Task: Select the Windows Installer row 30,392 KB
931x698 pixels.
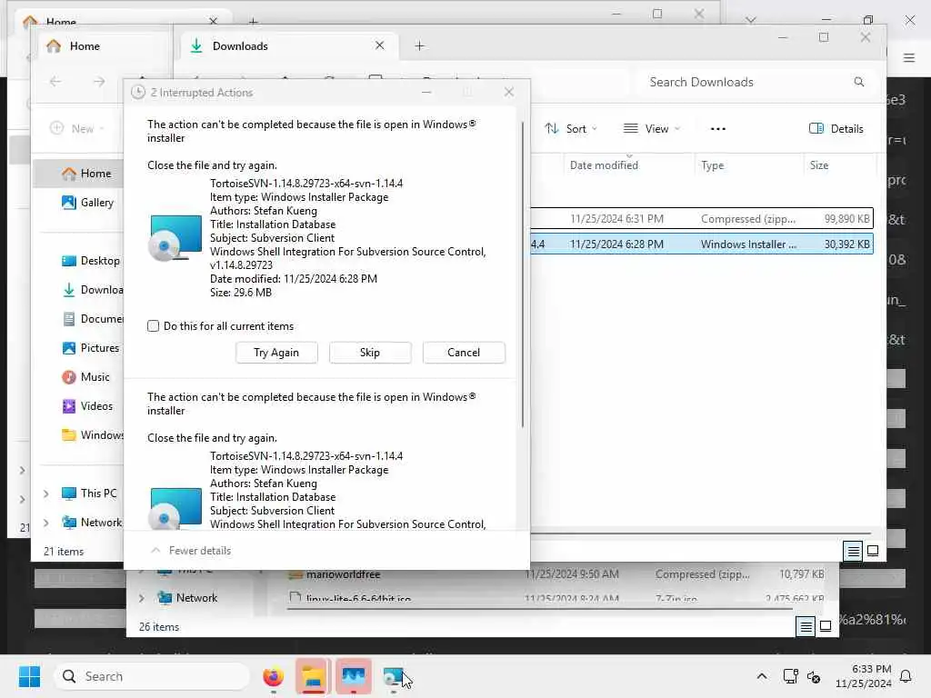Action: point(701,244)
